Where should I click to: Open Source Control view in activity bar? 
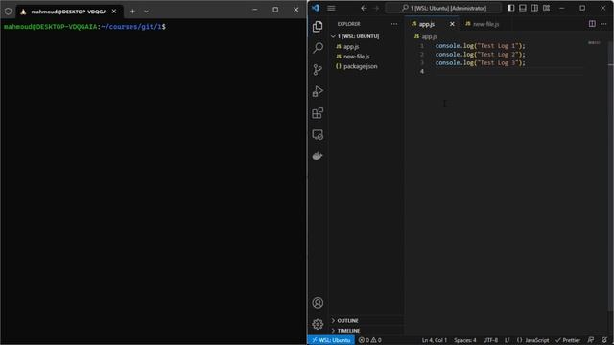point(318,70)
